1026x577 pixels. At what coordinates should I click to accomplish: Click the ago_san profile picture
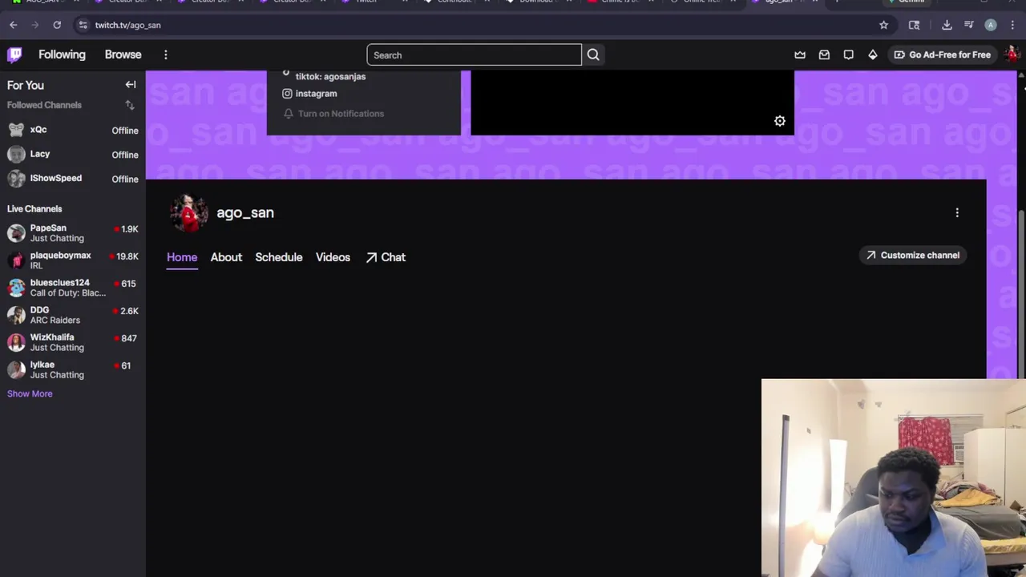(189, 212)
